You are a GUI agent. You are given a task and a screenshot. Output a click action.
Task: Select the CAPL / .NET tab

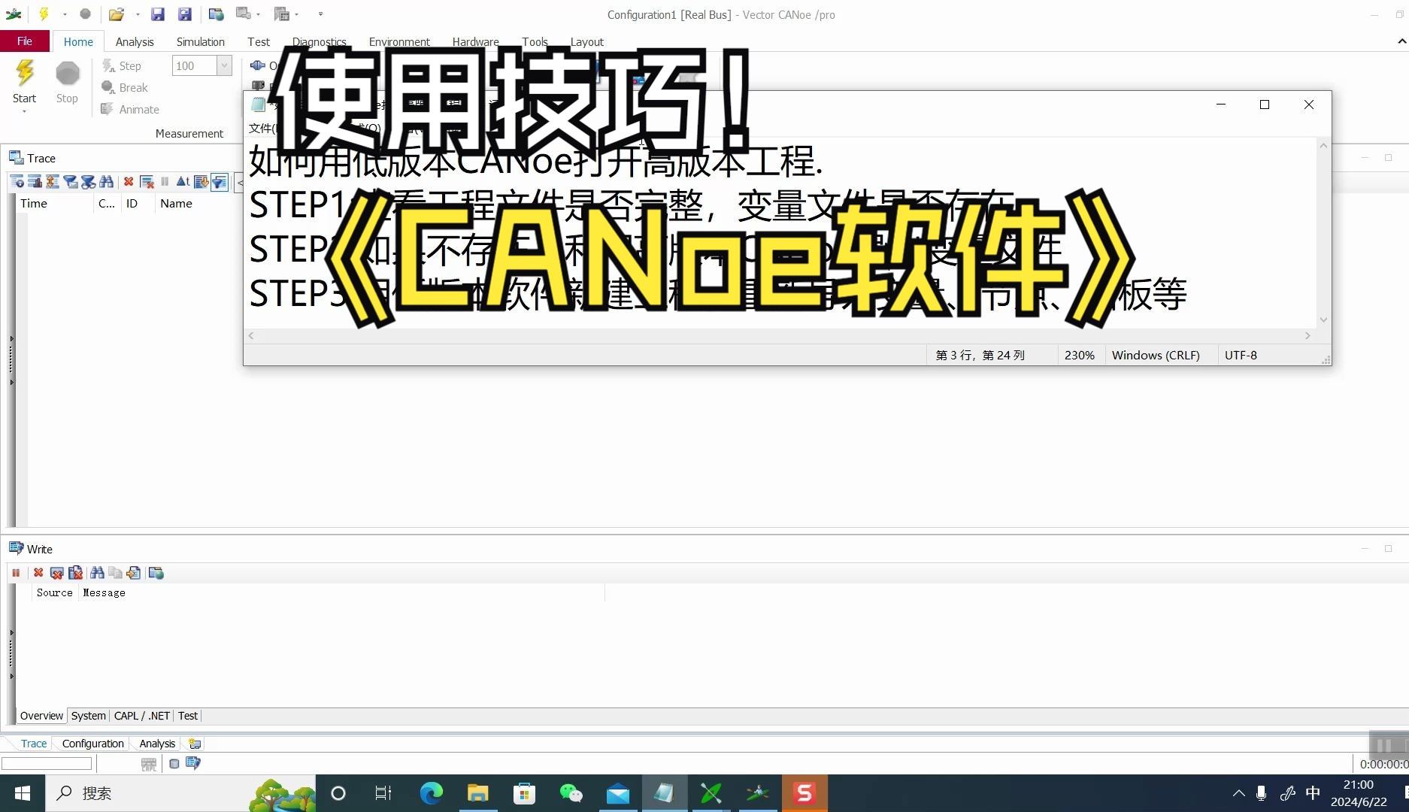(x=141, y=716)
